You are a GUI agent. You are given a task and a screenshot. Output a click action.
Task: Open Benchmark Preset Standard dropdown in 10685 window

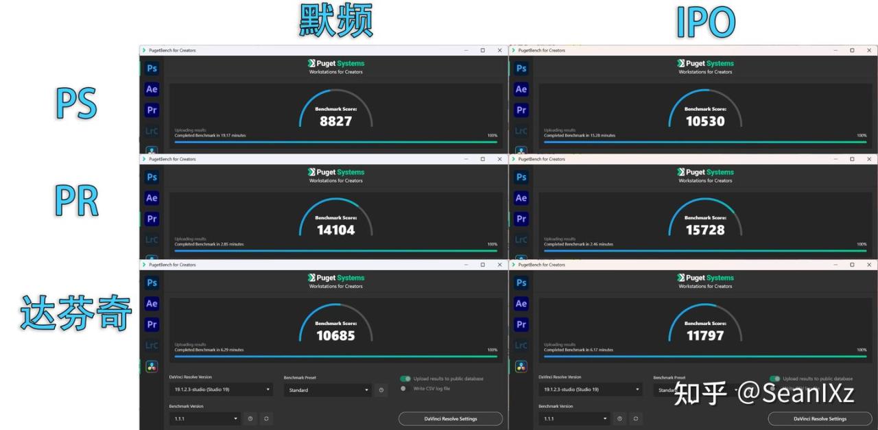328,390
